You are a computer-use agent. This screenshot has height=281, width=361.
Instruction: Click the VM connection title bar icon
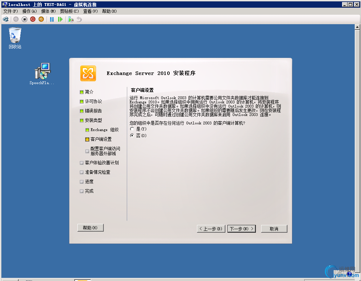click(5, 4)
